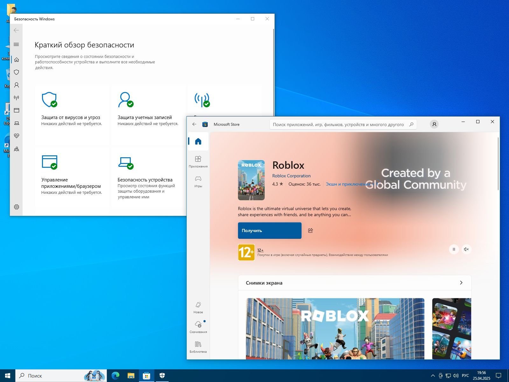Open Device performance & health heart icon

tap(17, 136)
